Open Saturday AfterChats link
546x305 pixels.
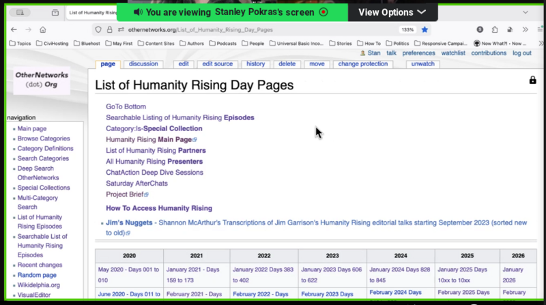[x=137, y=184]
